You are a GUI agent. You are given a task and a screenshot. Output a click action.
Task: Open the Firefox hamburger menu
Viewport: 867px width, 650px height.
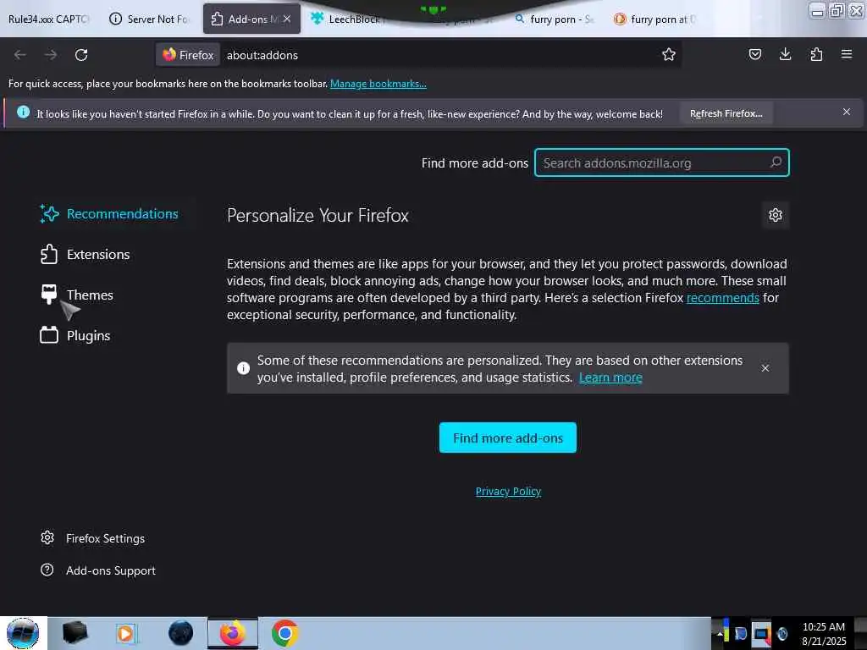click(847, 54)
